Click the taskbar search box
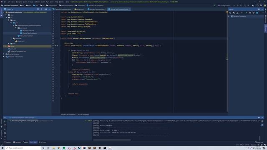 23,148
